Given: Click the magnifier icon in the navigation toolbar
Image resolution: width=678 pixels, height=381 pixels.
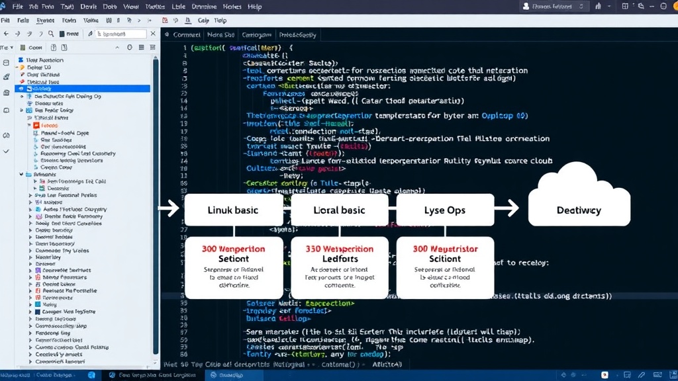Looking at the screenshot, I should tap(51, 34).
